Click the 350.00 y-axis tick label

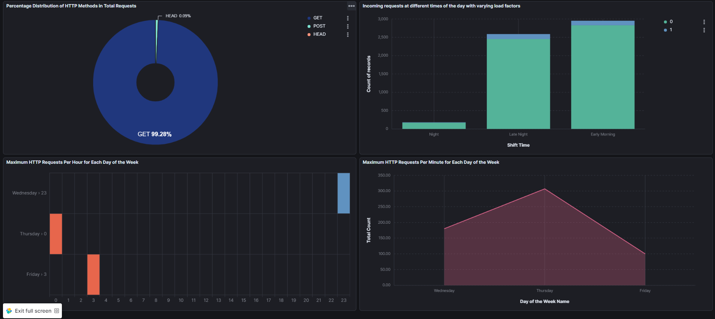(x=384, y=175)
